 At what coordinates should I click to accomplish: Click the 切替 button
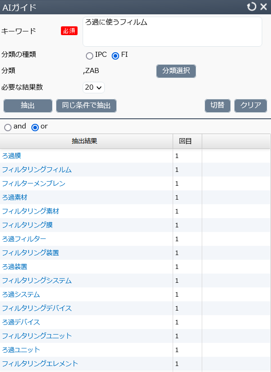217,105
